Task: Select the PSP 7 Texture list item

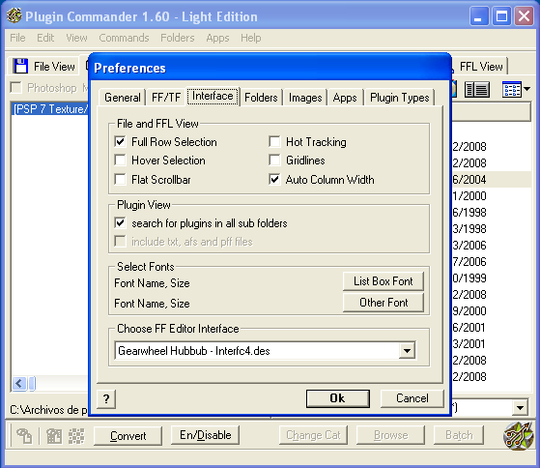Action: [50, 109]
